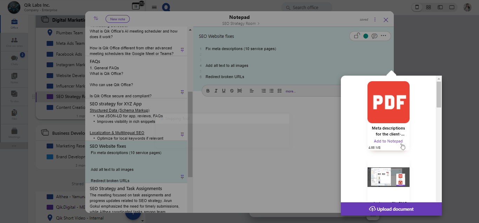Open Chats from the left sidebar

tap(14, 60)
